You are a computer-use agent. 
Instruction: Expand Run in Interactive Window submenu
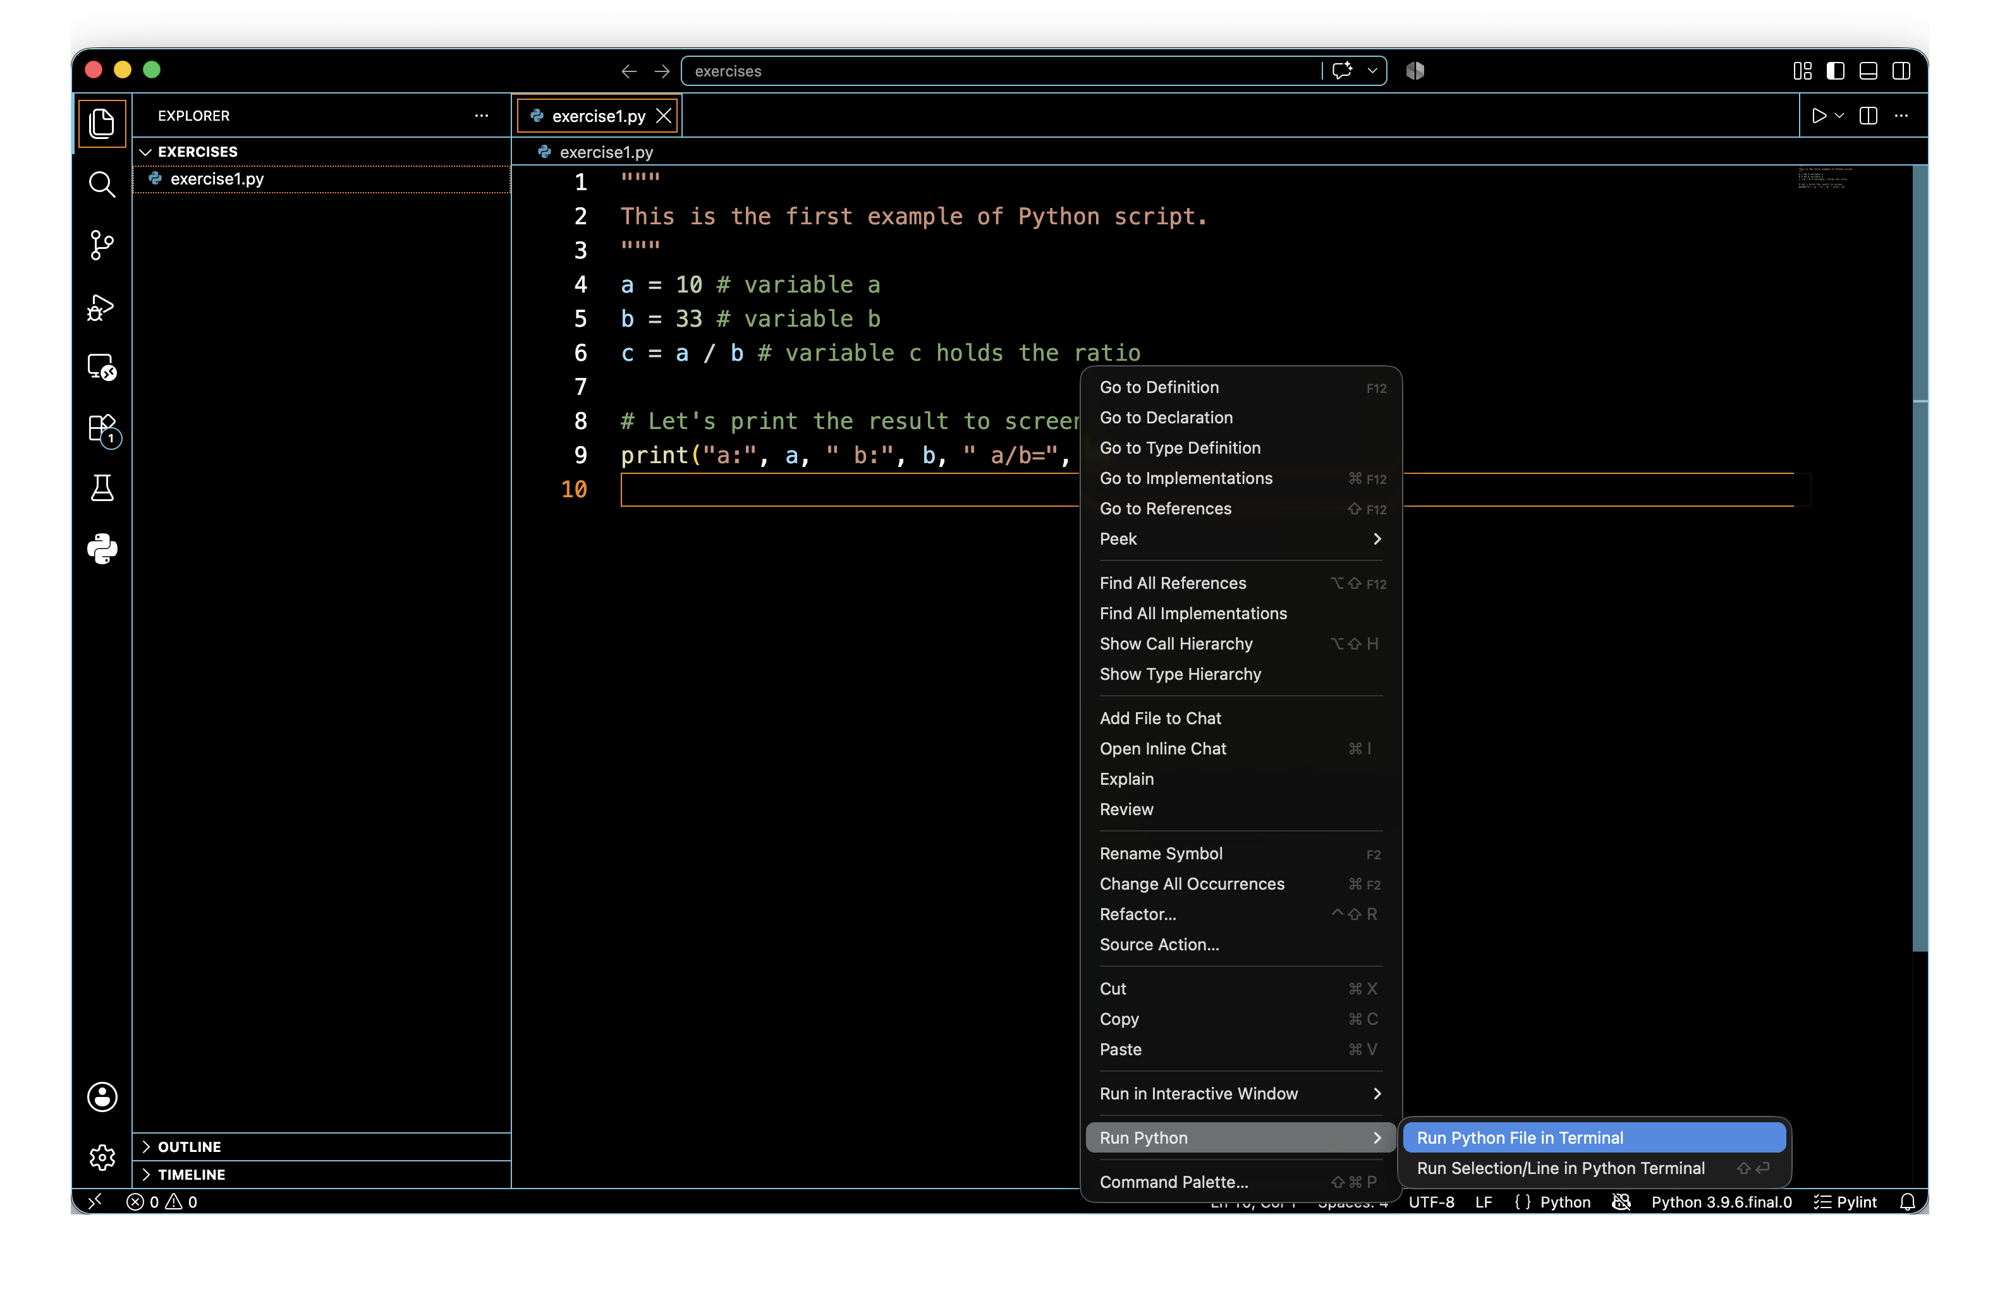pos(1240,1094)
